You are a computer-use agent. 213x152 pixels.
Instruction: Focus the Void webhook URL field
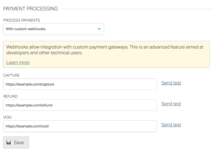click(80, 126)
